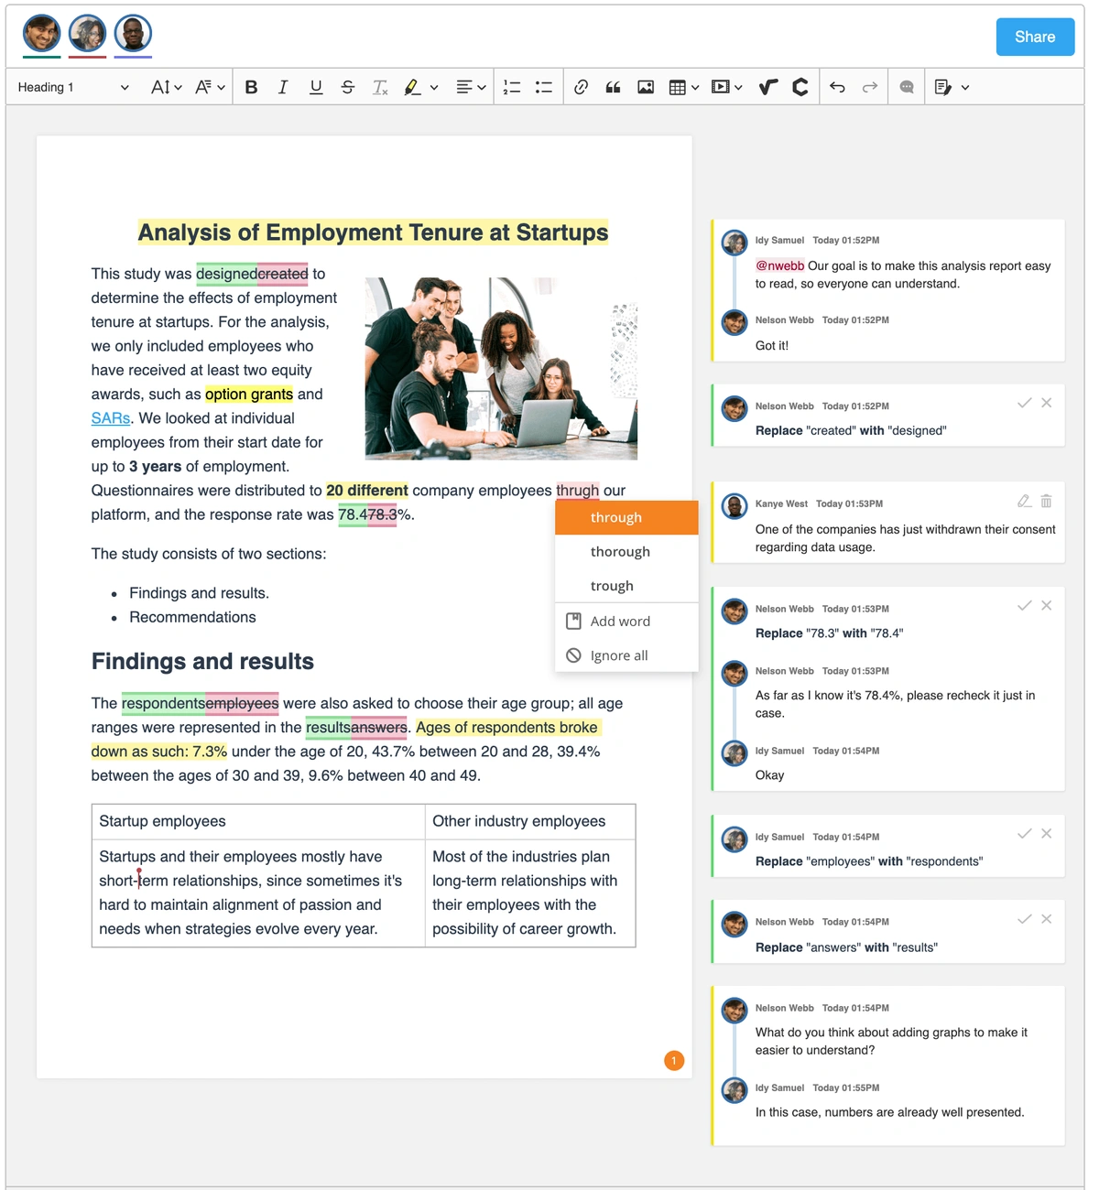This screenshot has width=1099, height=1190.
Task: Open the SARs hyperlink
Action: pos(111,418)
